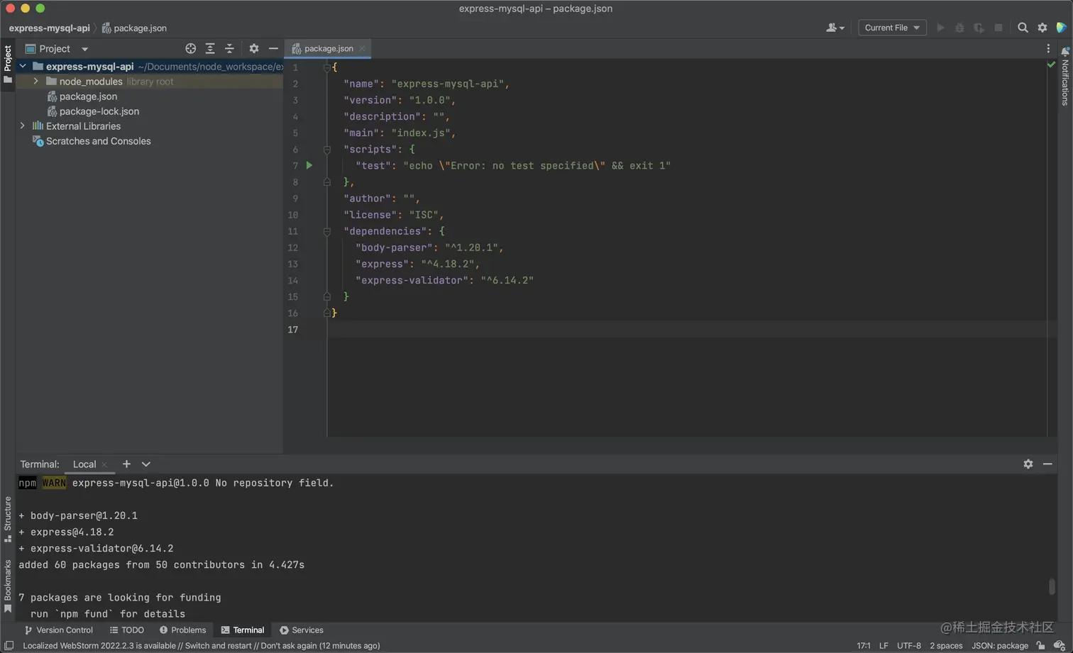Toggle the Bookmarks tool window sidebar button

click(x=8, y=586)
